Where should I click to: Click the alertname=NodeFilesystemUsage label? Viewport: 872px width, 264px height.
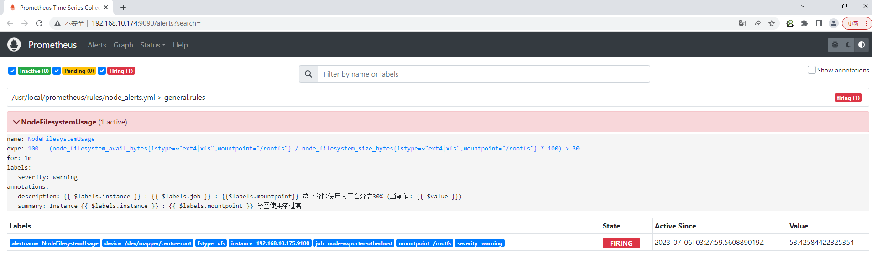[55, 243]
